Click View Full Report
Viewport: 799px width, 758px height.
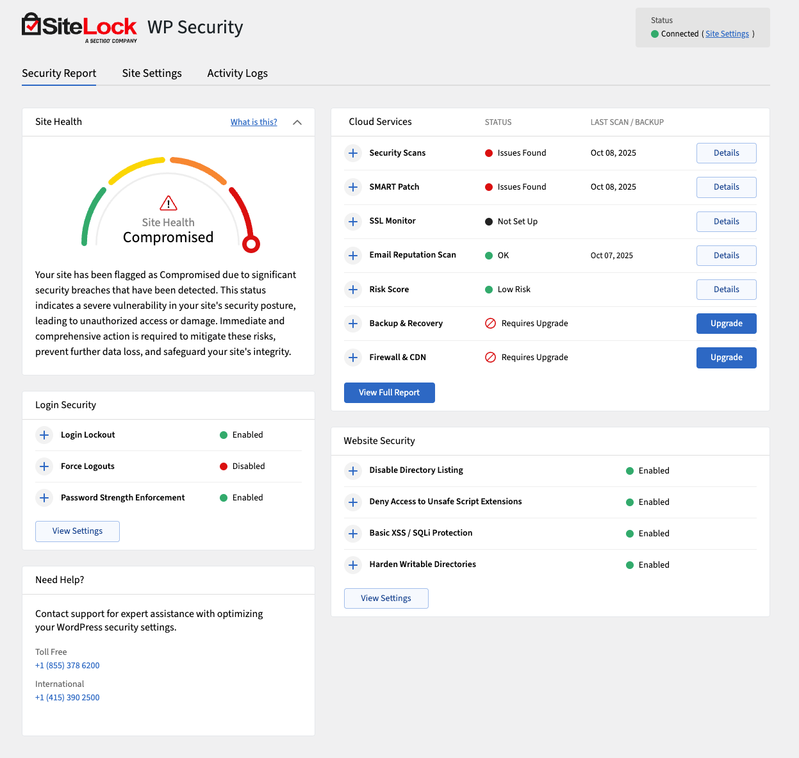389,392
